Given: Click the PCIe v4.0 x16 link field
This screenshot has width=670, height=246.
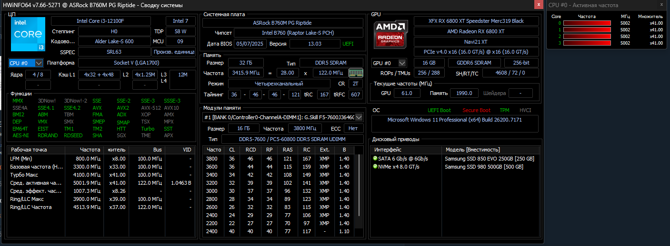Looking at the screenshot, I should (476, 52).
